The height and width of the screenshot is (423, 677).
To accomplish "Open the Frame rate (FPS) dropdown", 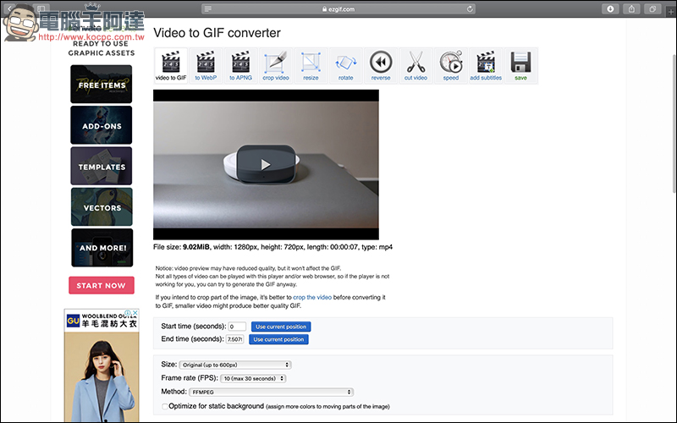I will (253, 378).
